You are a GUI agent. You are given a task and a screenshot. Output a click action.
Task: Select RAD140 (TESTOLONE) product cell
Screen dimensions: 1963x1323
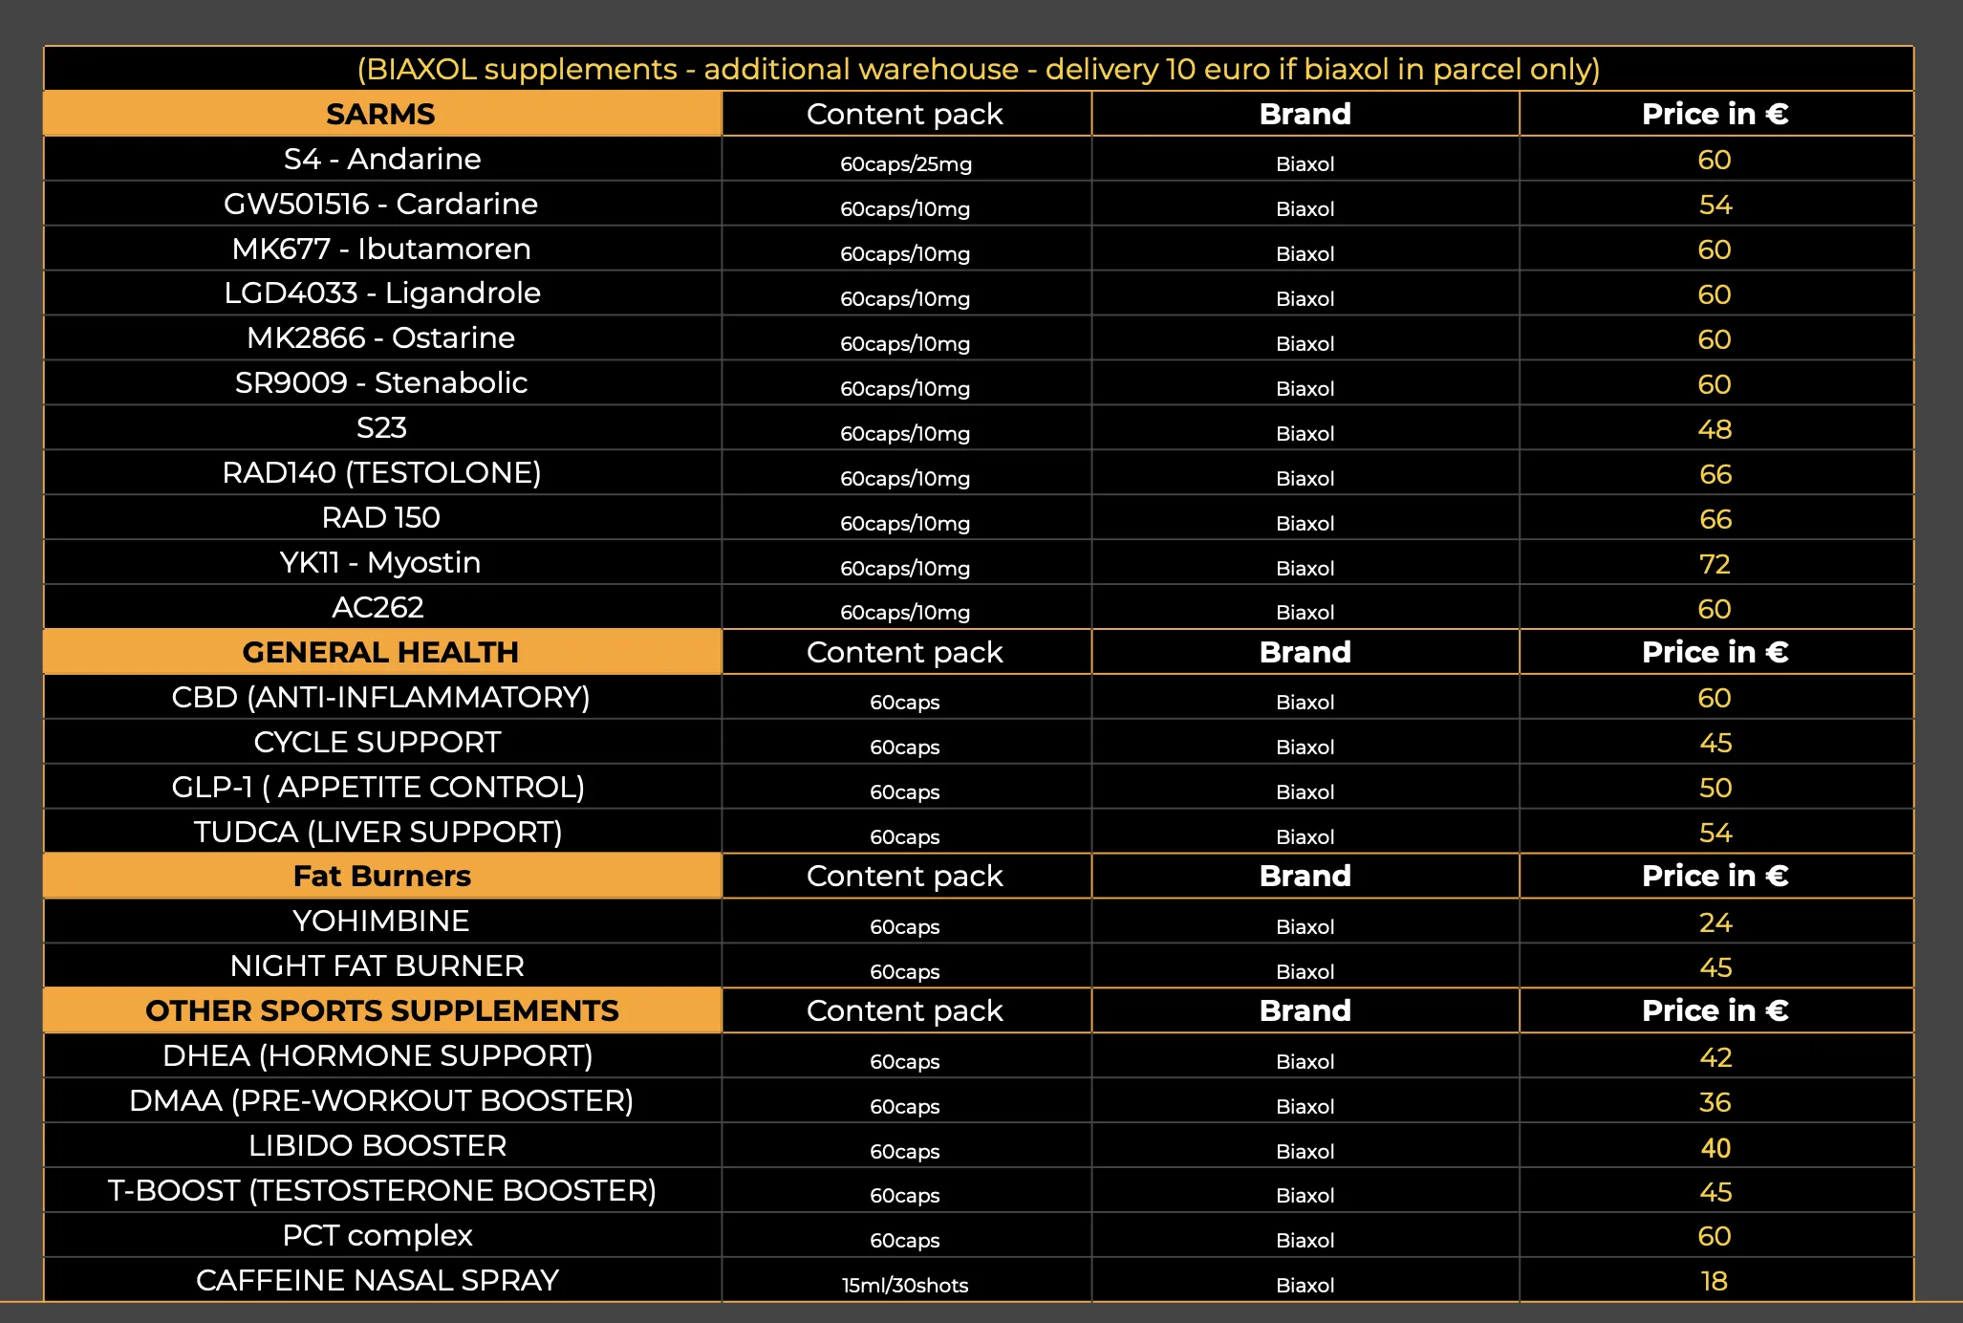pyautogui.click(x=382, y=472)
